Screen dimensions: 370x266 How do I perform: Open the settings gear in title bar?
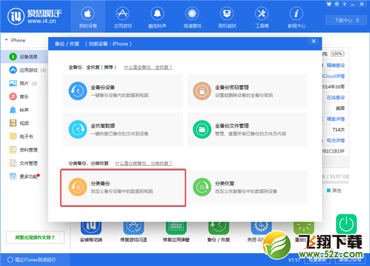pos(337,4)
